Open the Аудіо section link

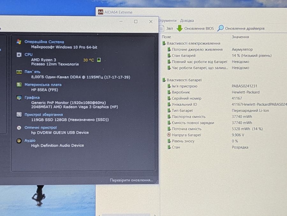pyautogui.click(x=30, y=140)
